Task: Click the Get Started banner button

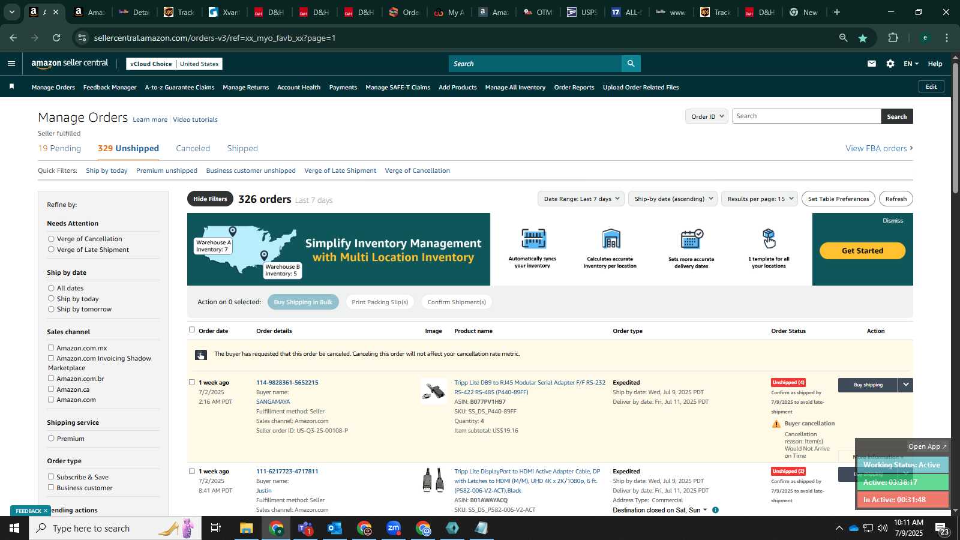Action: [862, 251]
